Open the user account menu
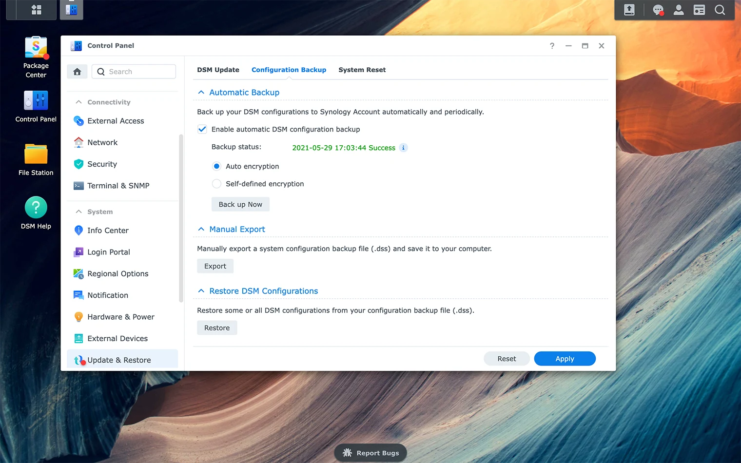 pos(678,10)
